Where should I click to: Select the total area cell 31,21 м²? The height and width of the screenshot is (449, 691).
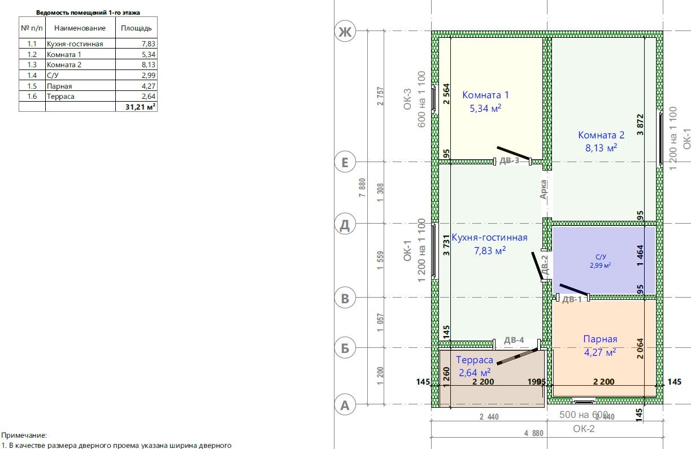pyautogui.click(x=136, y=107)
